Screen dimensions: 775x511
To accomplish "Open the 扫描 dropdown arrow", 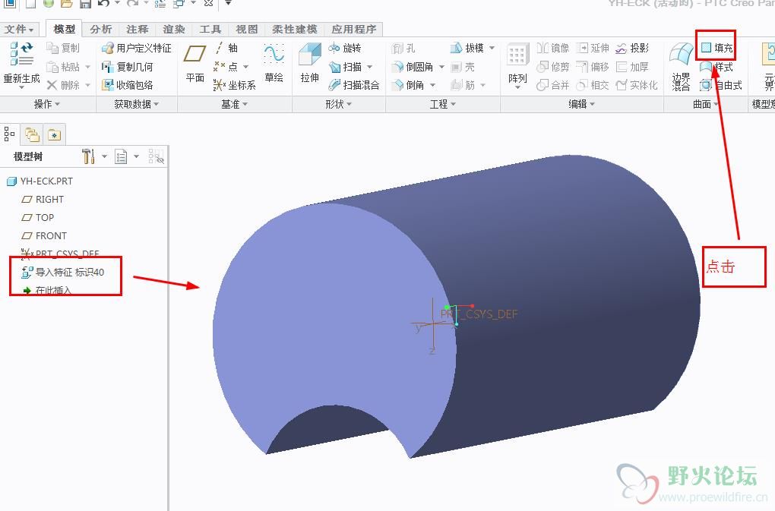I will pyautogui.click(x=370, y=67).
